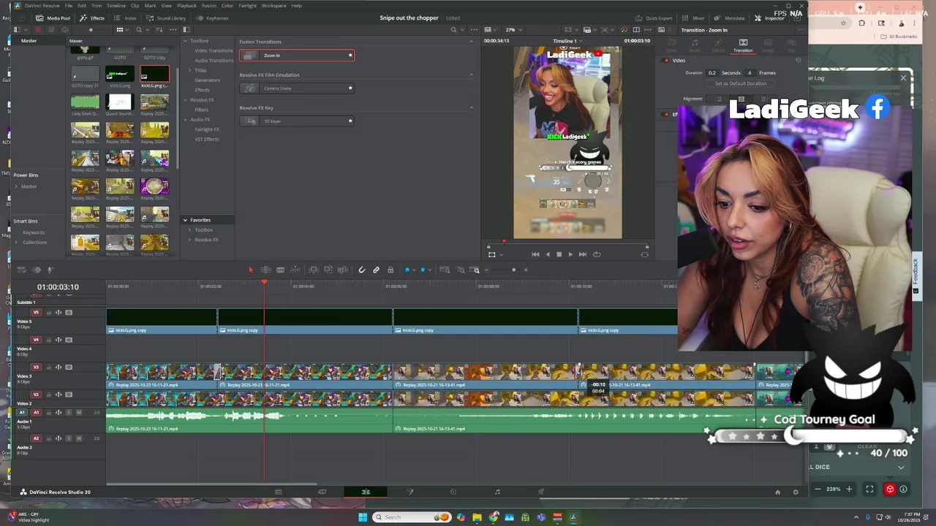The width and height of the screenshot is (936, 526).
Task: Unfavorite the 3D Keyer effect star
Action: tap(350, 121)
